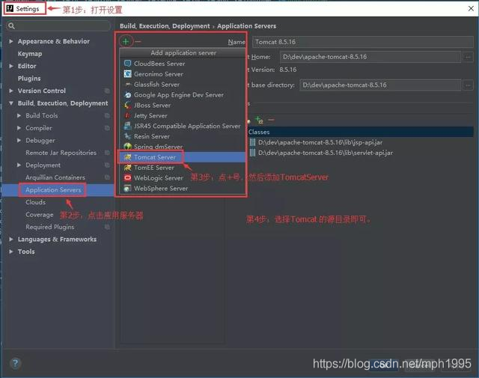Open Keymap settings
The width and height of the screenshot is (479, 378).
point(30,54)
